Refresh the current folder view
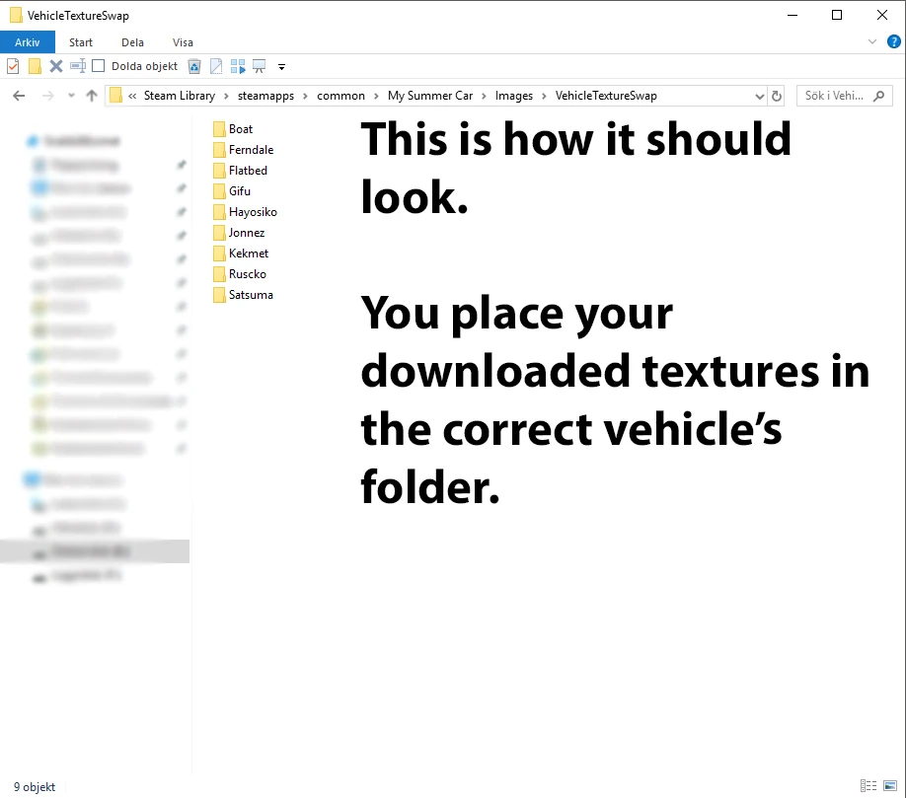The height and width of the screenshot is (798, 906). [x=777, y=96]
